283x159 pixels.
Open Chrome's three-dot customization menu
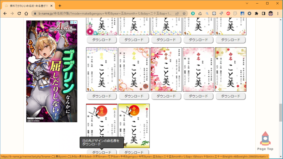[x=277, y=13]
